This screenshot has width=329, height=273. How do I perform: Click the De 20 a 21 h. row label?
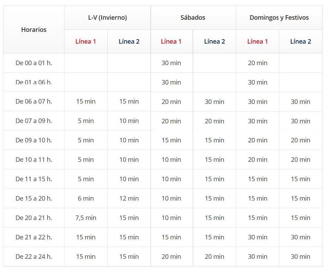34,218
